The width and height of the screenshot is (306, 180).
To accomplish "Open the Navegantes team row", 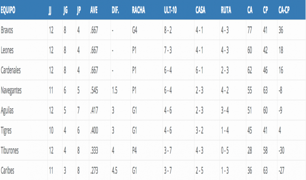I will (x=11, y=91).
